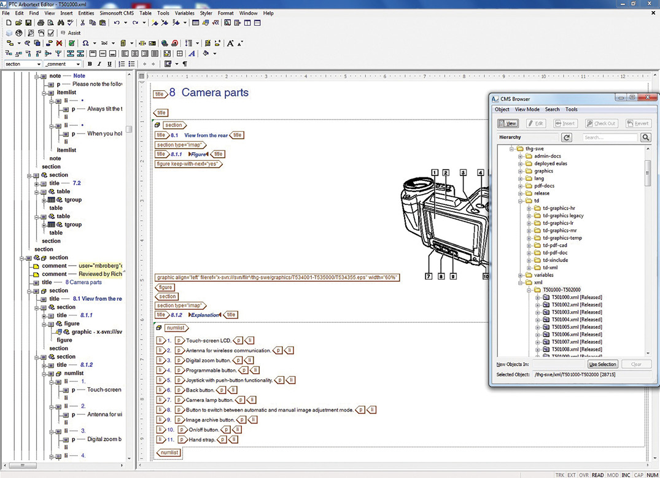The width and height of the screenshot is (660, 478).
Task: Click the Check Out button in CMS Browser
Action: click(x=600, y=123)
